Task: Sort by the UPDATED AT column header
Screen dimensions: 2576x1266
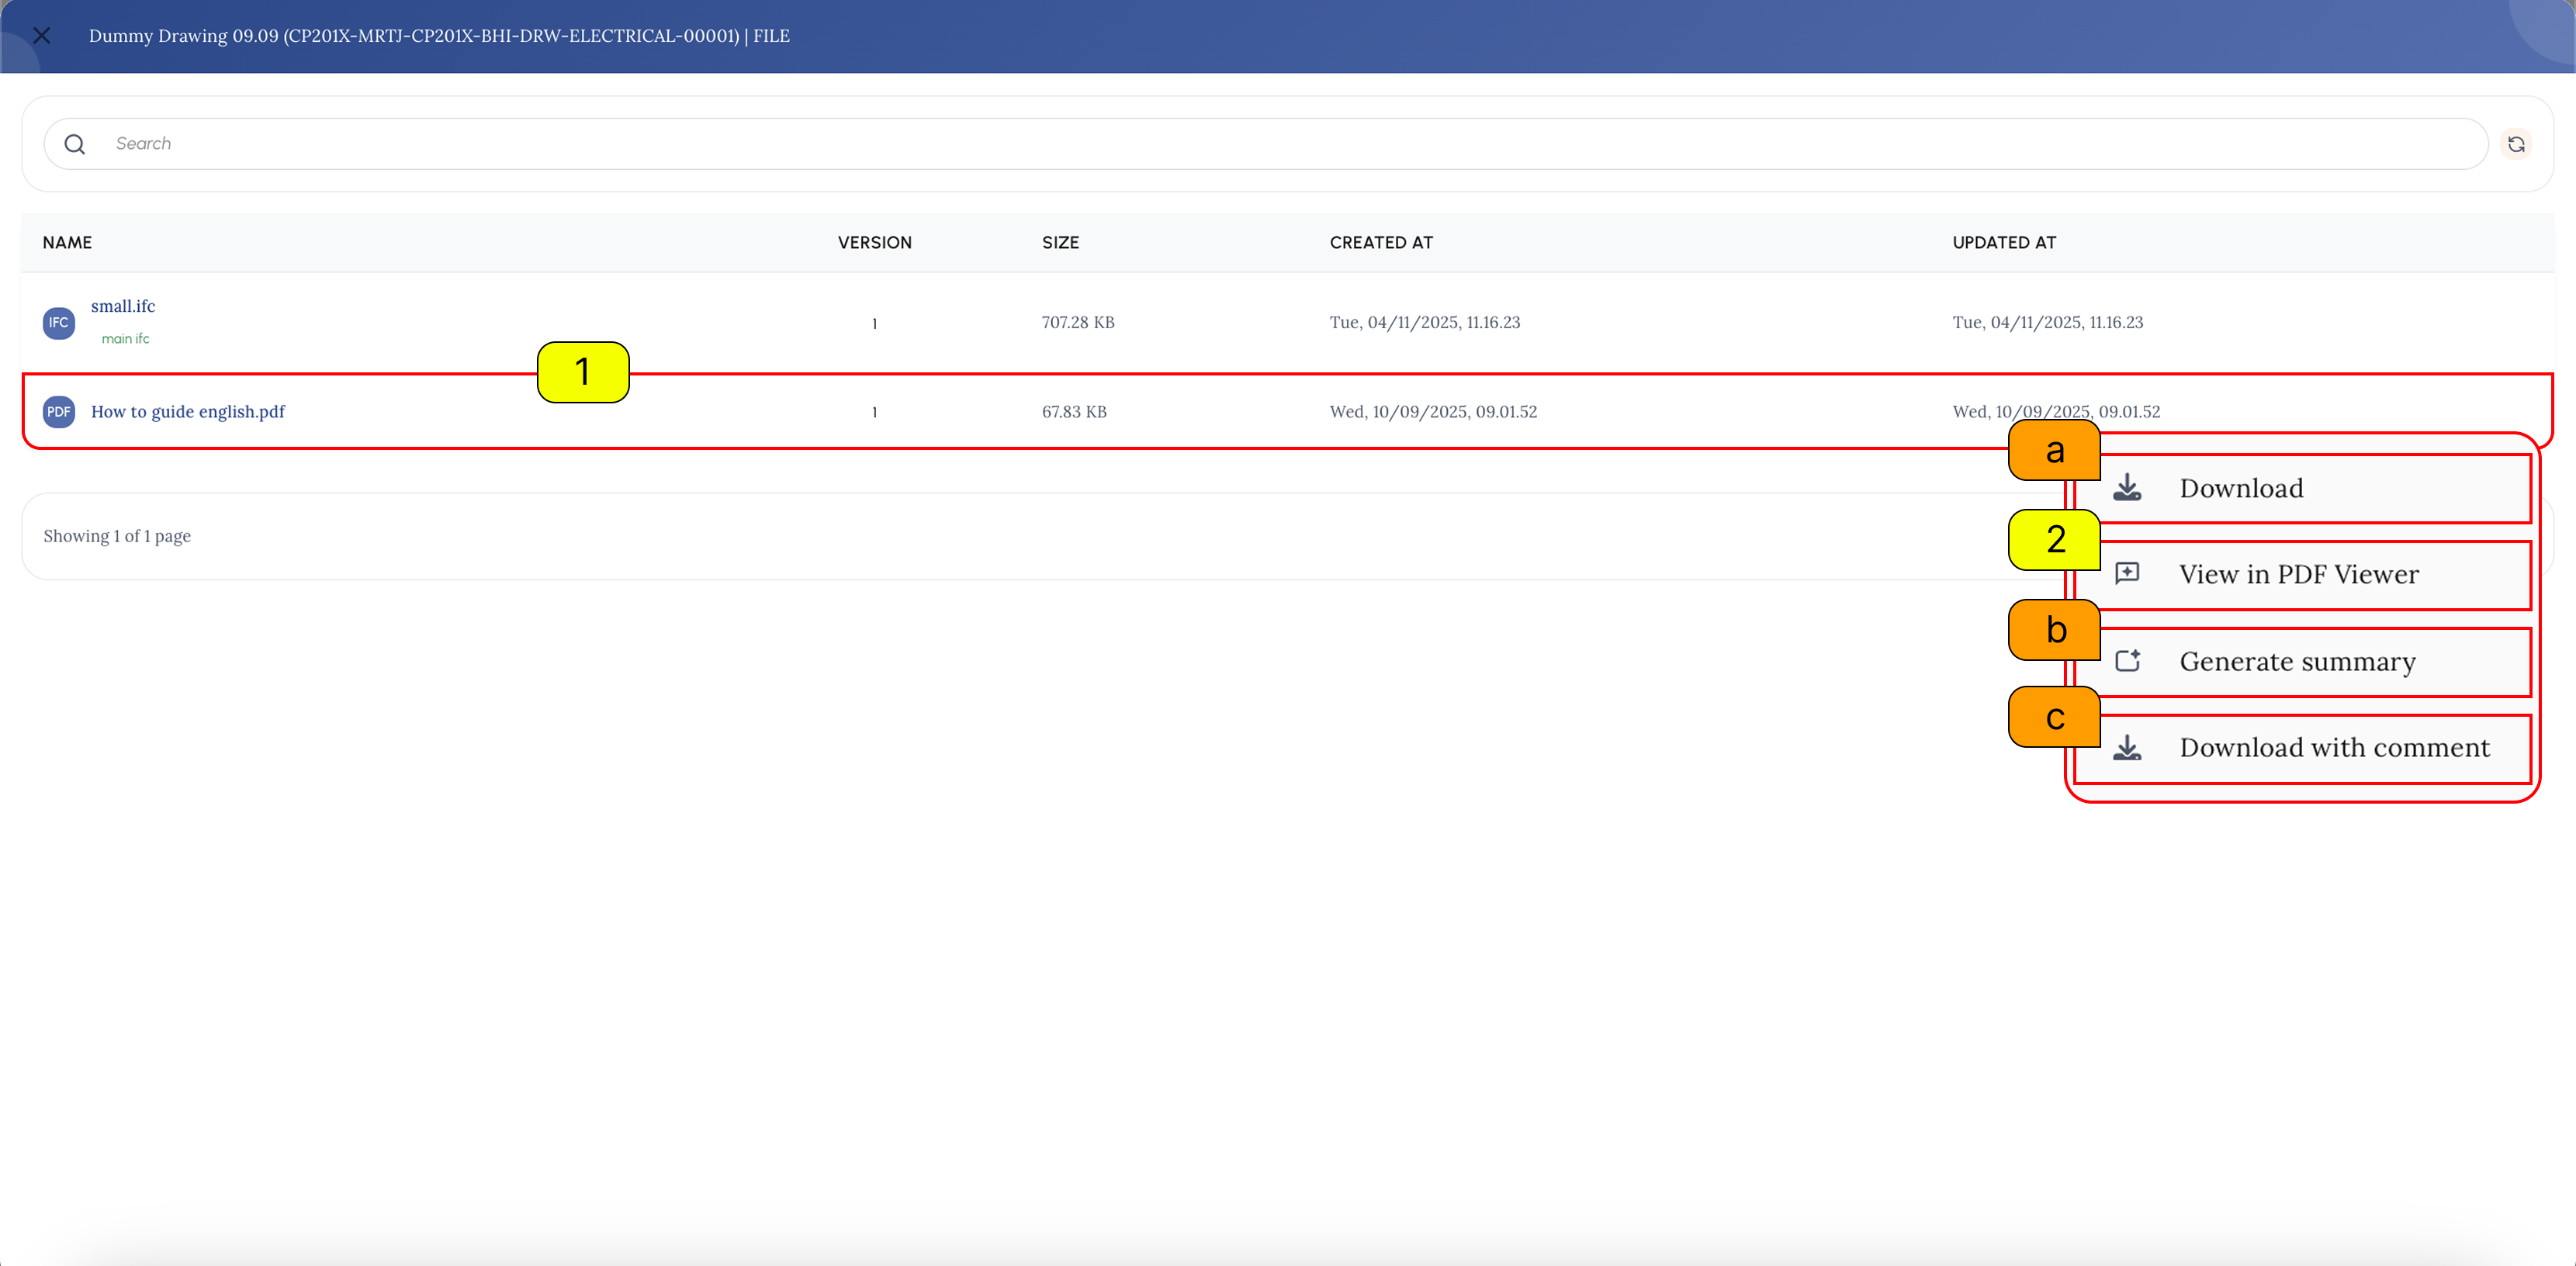Action: point(2004,243)
